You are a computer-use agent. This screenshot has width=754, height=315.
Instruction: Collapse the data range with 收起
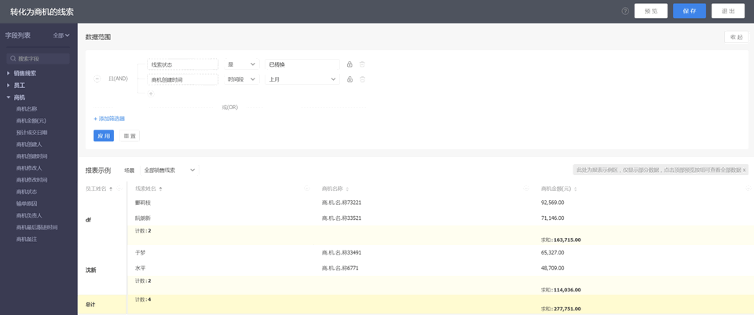click(736, 37)
